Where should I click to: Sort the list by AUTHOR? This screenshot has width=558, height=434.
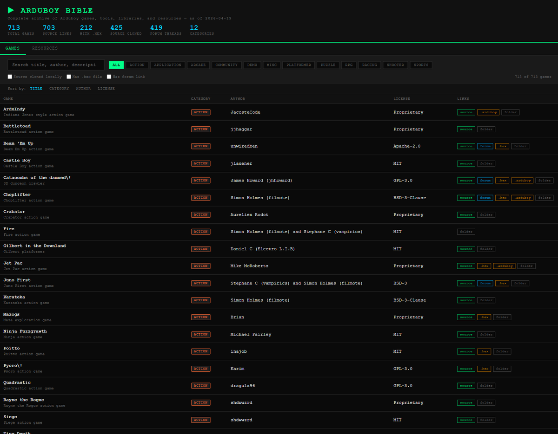point(83,88)
